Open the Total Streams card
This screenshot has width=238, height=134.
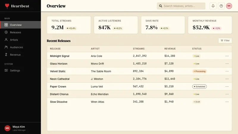pyautogui.click(x=69, y=25)
